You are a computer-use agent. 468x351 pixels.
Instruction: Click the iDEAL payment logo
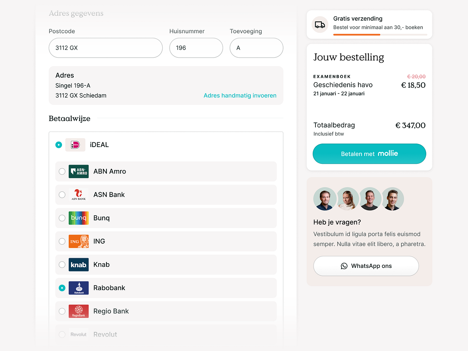(x=75, y=144)
